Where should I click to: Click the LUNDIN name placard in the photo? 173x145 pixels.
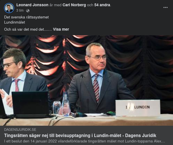tap(138, 108)
